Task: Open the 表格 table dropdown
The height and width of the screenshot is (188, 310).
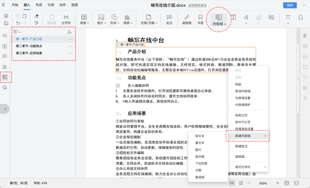Action: (84, 19)
